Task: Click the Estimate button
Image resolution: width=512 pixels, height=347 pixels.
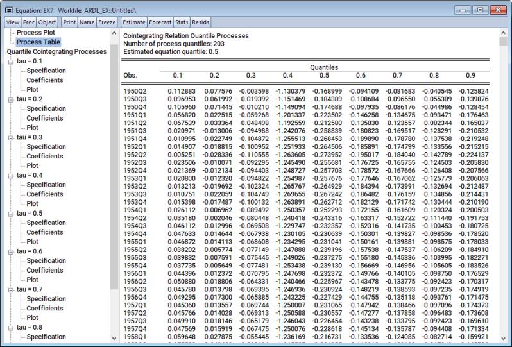Action: (134, 21)
